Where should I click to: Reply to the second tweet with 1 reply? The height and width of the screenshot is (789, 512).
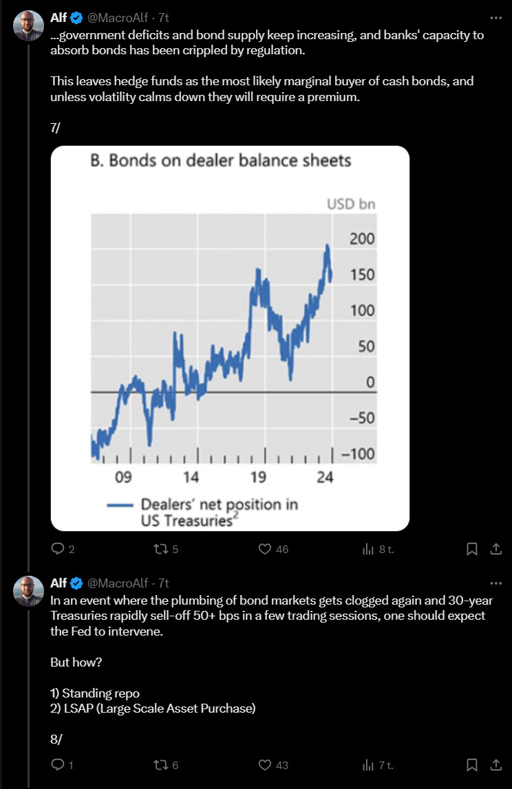tap(58, 765)
